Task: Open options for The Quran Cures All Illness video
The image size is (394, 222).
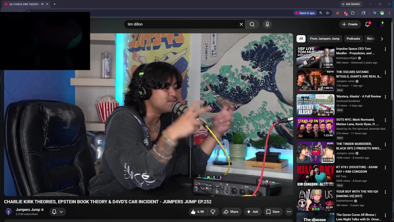Action: click(x=385, y=215)
